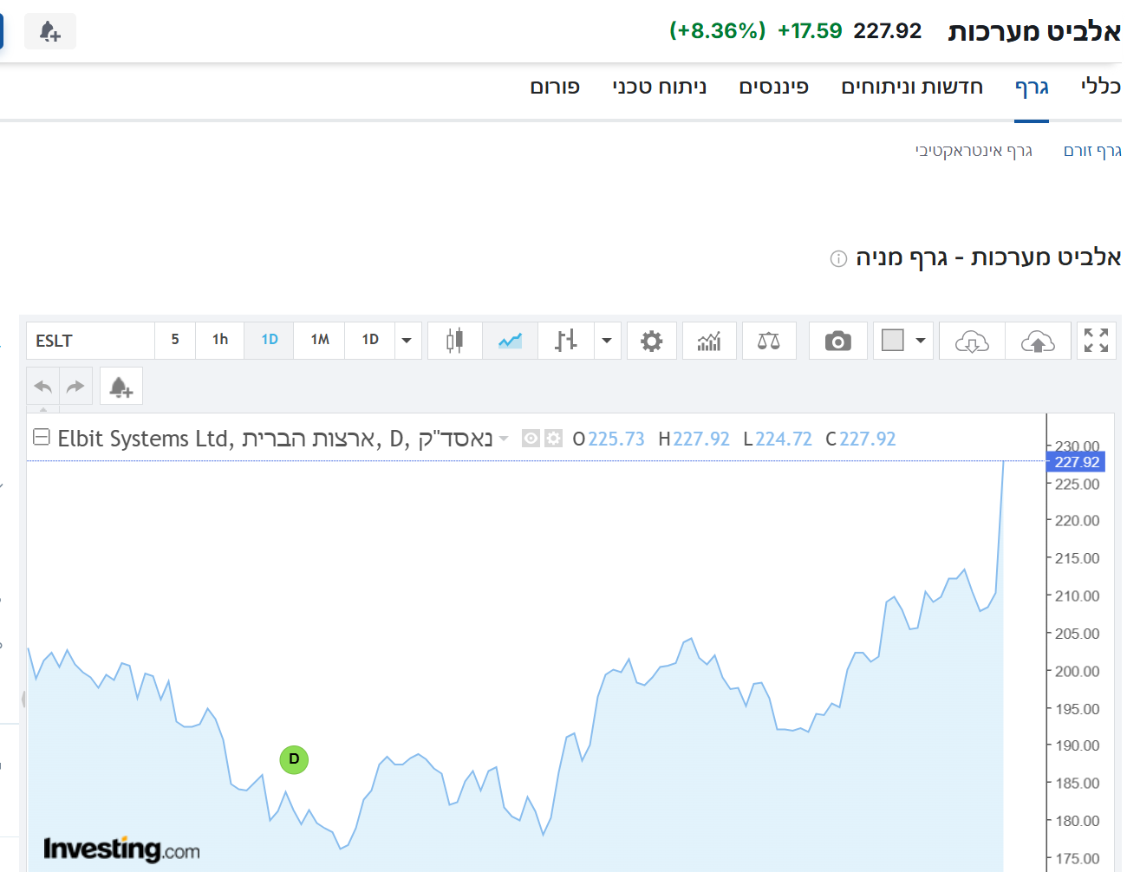Screen dimensions: 1140x872
Task: Expand the time interval dropdown arrow
Action: [407, 341]
